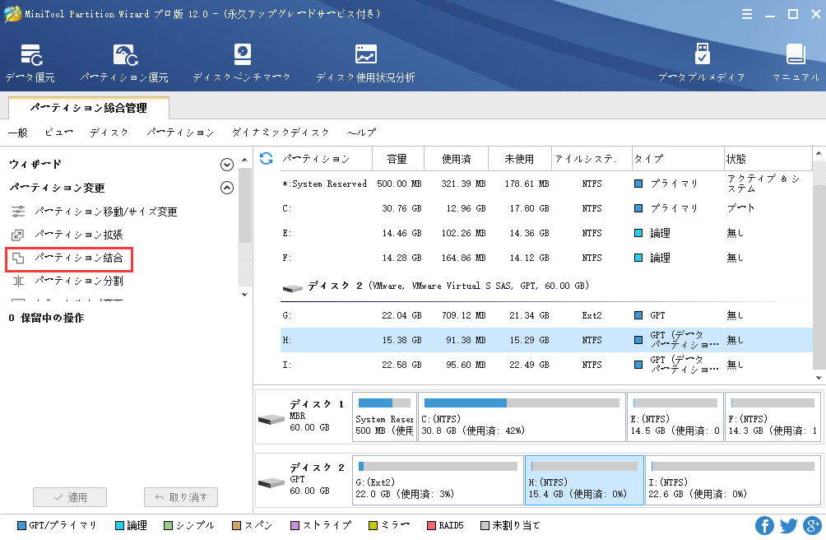Open the パーティション menu
Screen dimensions: 826x540
180,133
